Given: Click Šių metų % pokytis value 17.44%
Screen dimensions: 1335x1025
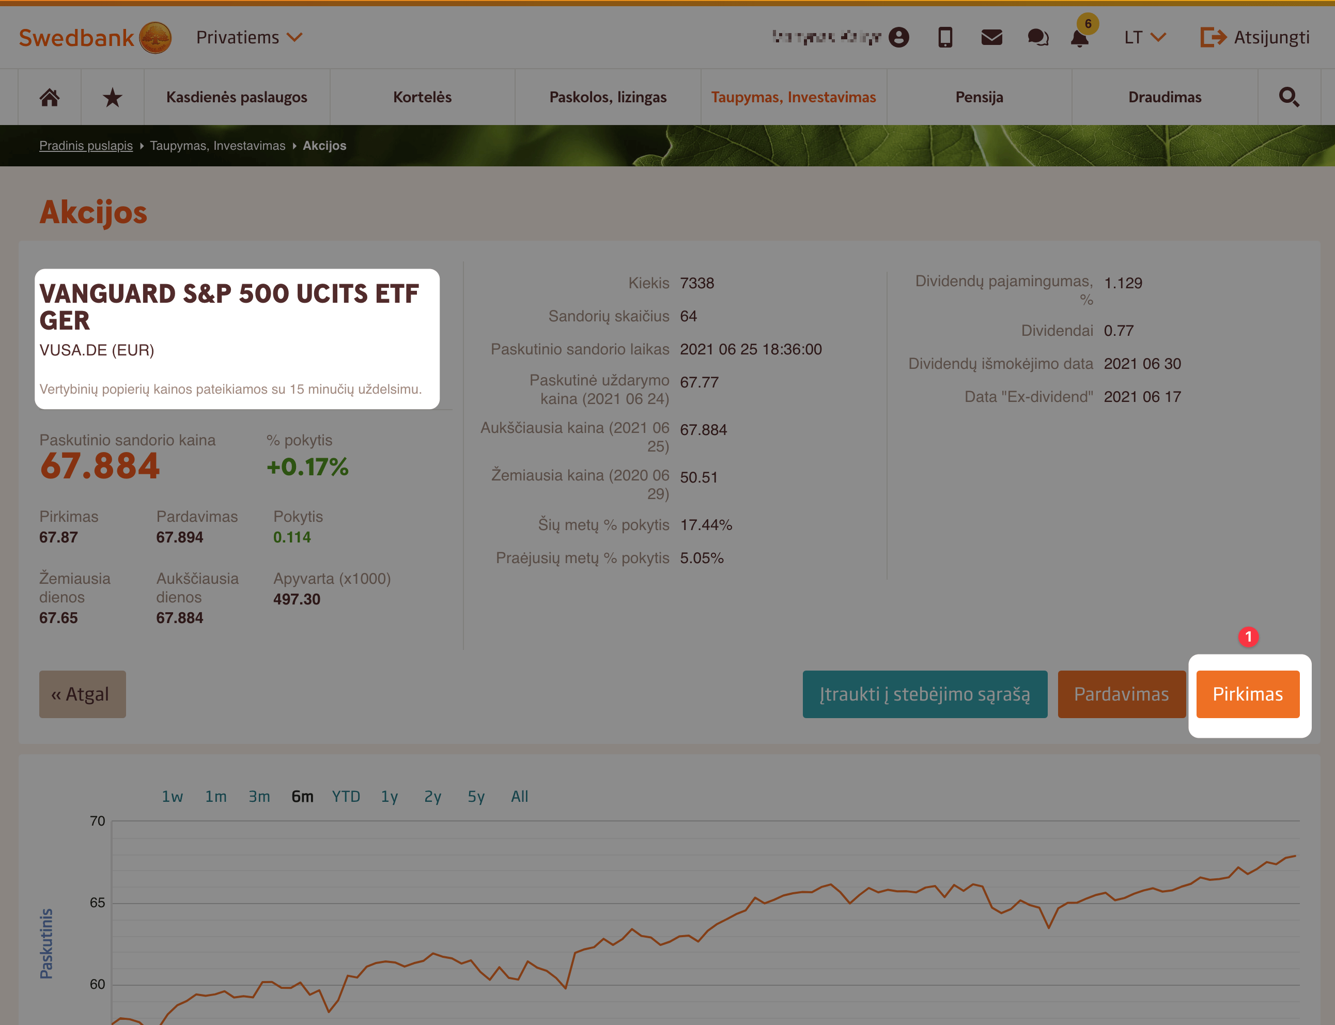Looking at the screenshot, I should [x=706, y=525].
